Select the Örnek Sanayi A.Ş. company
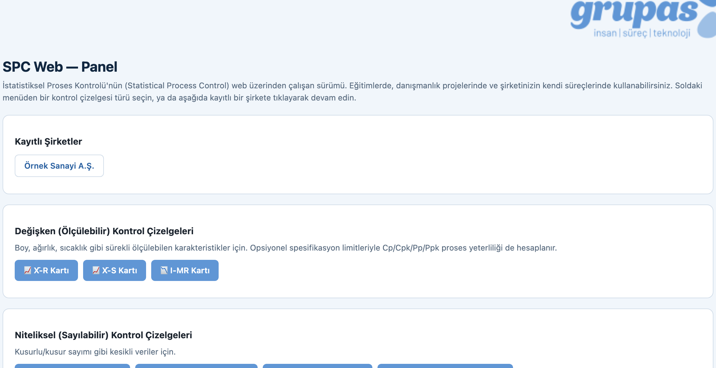Viewport: 716px width, 368px height. (x=59, y=166)
